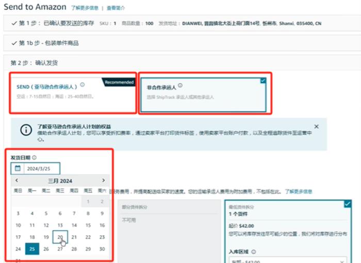
Task: Select the SEND Amazon partnered carrier option
Action: 72,93
